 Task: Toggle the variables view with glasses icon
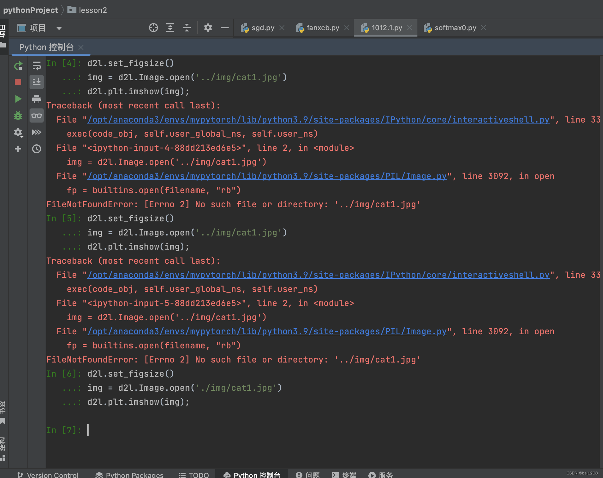tap(36, 115)
